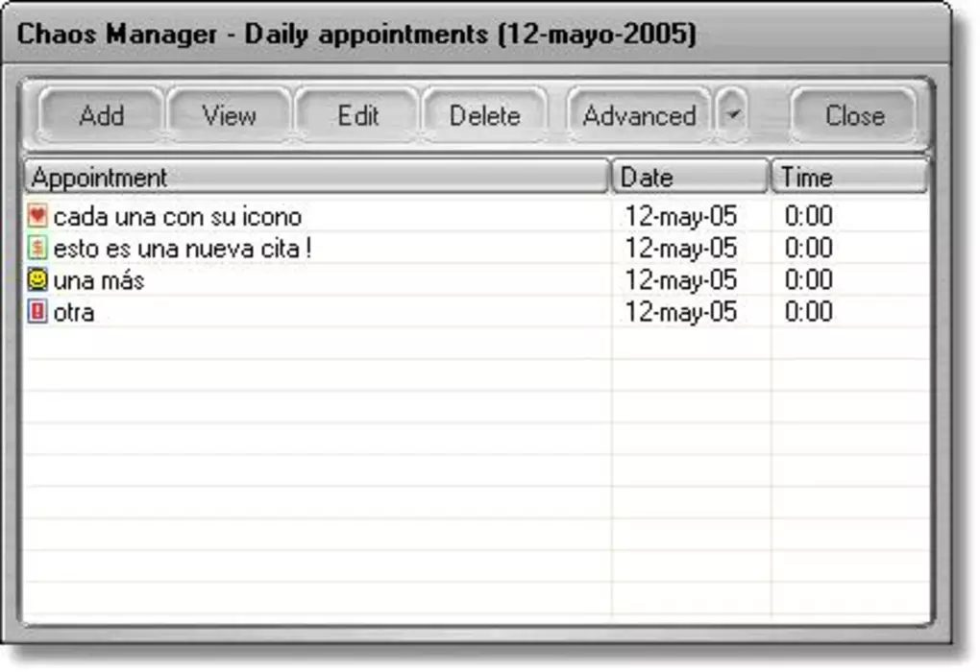Viewport: 980px width, 672px height.
Task: Select the appointment 'esto es una nueva cita !'
Action: tap(183, 249)
